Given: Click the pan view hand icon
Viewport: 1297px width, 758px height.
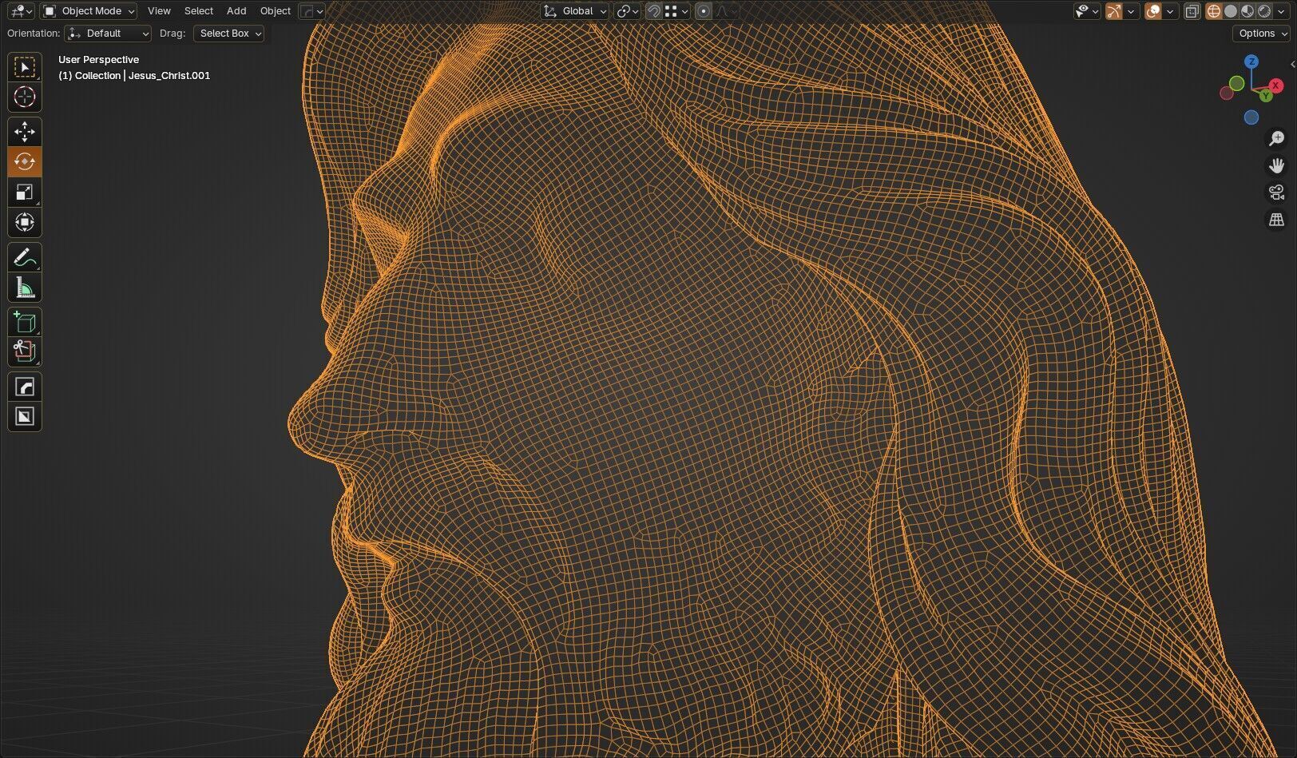Looking at the screenshot, I should coord(1276,165).
